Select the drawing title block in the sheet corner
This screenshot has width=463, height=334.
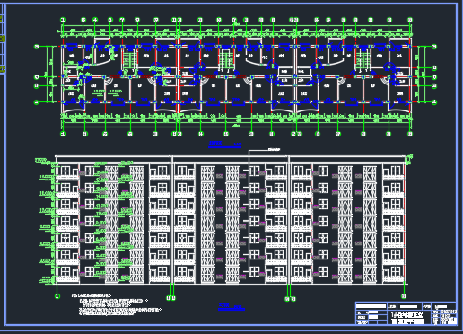pos(406,313)
